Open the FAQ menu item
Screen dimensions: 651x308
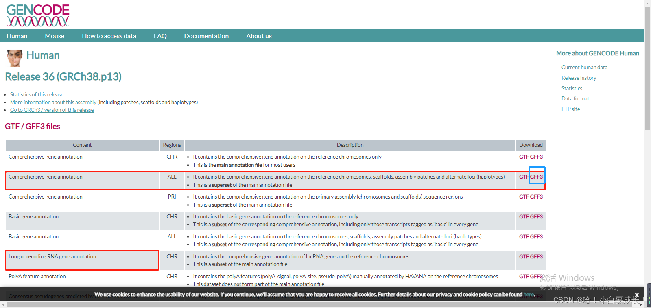click(160, 36)
